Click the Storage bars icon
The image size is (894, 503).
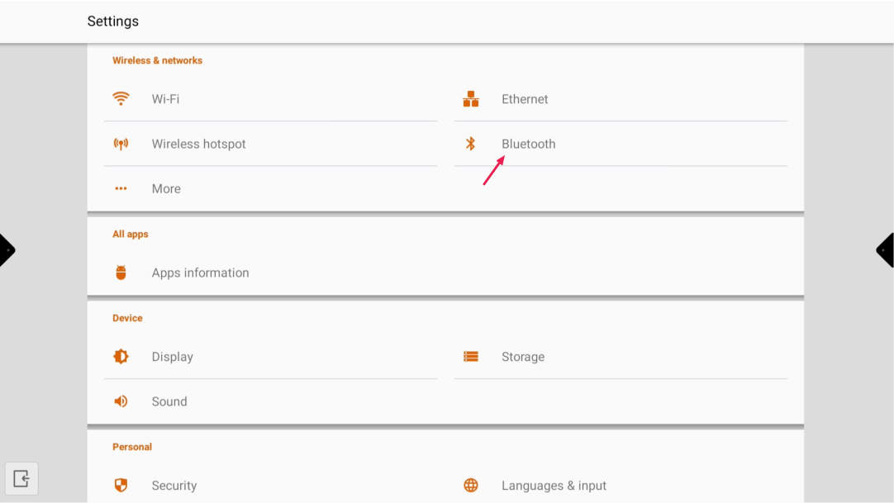[471, 357]
